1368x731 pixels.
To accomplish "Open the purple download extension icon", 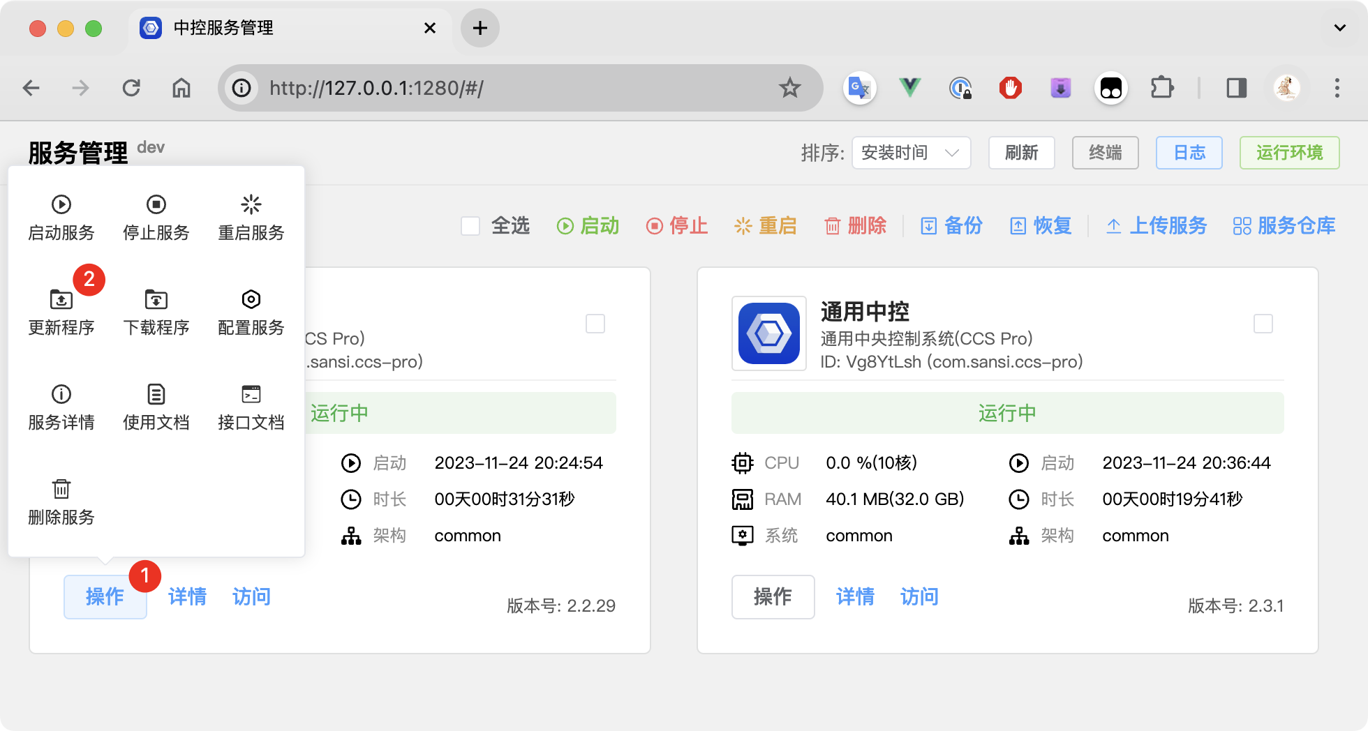I will click(1061, 88).
